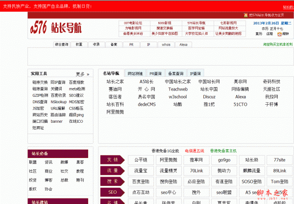Open the 007电影论坛 link
The image size is (294, 204).
133,23
